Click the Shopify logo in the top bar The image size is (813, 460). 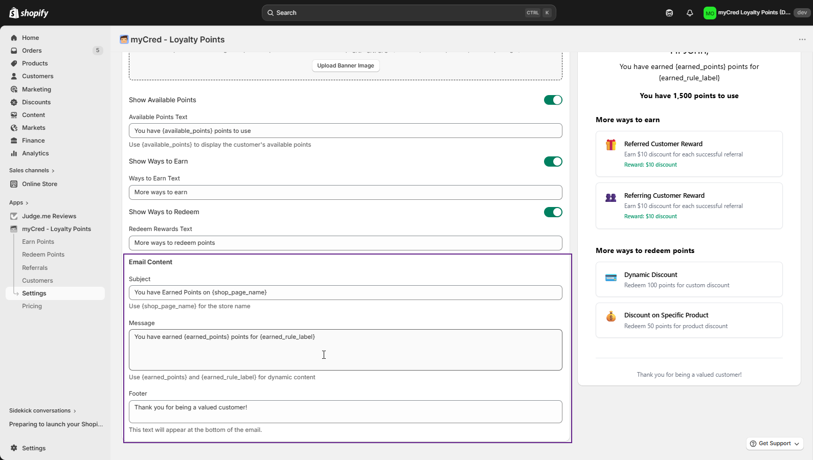[x=29, y=13]
